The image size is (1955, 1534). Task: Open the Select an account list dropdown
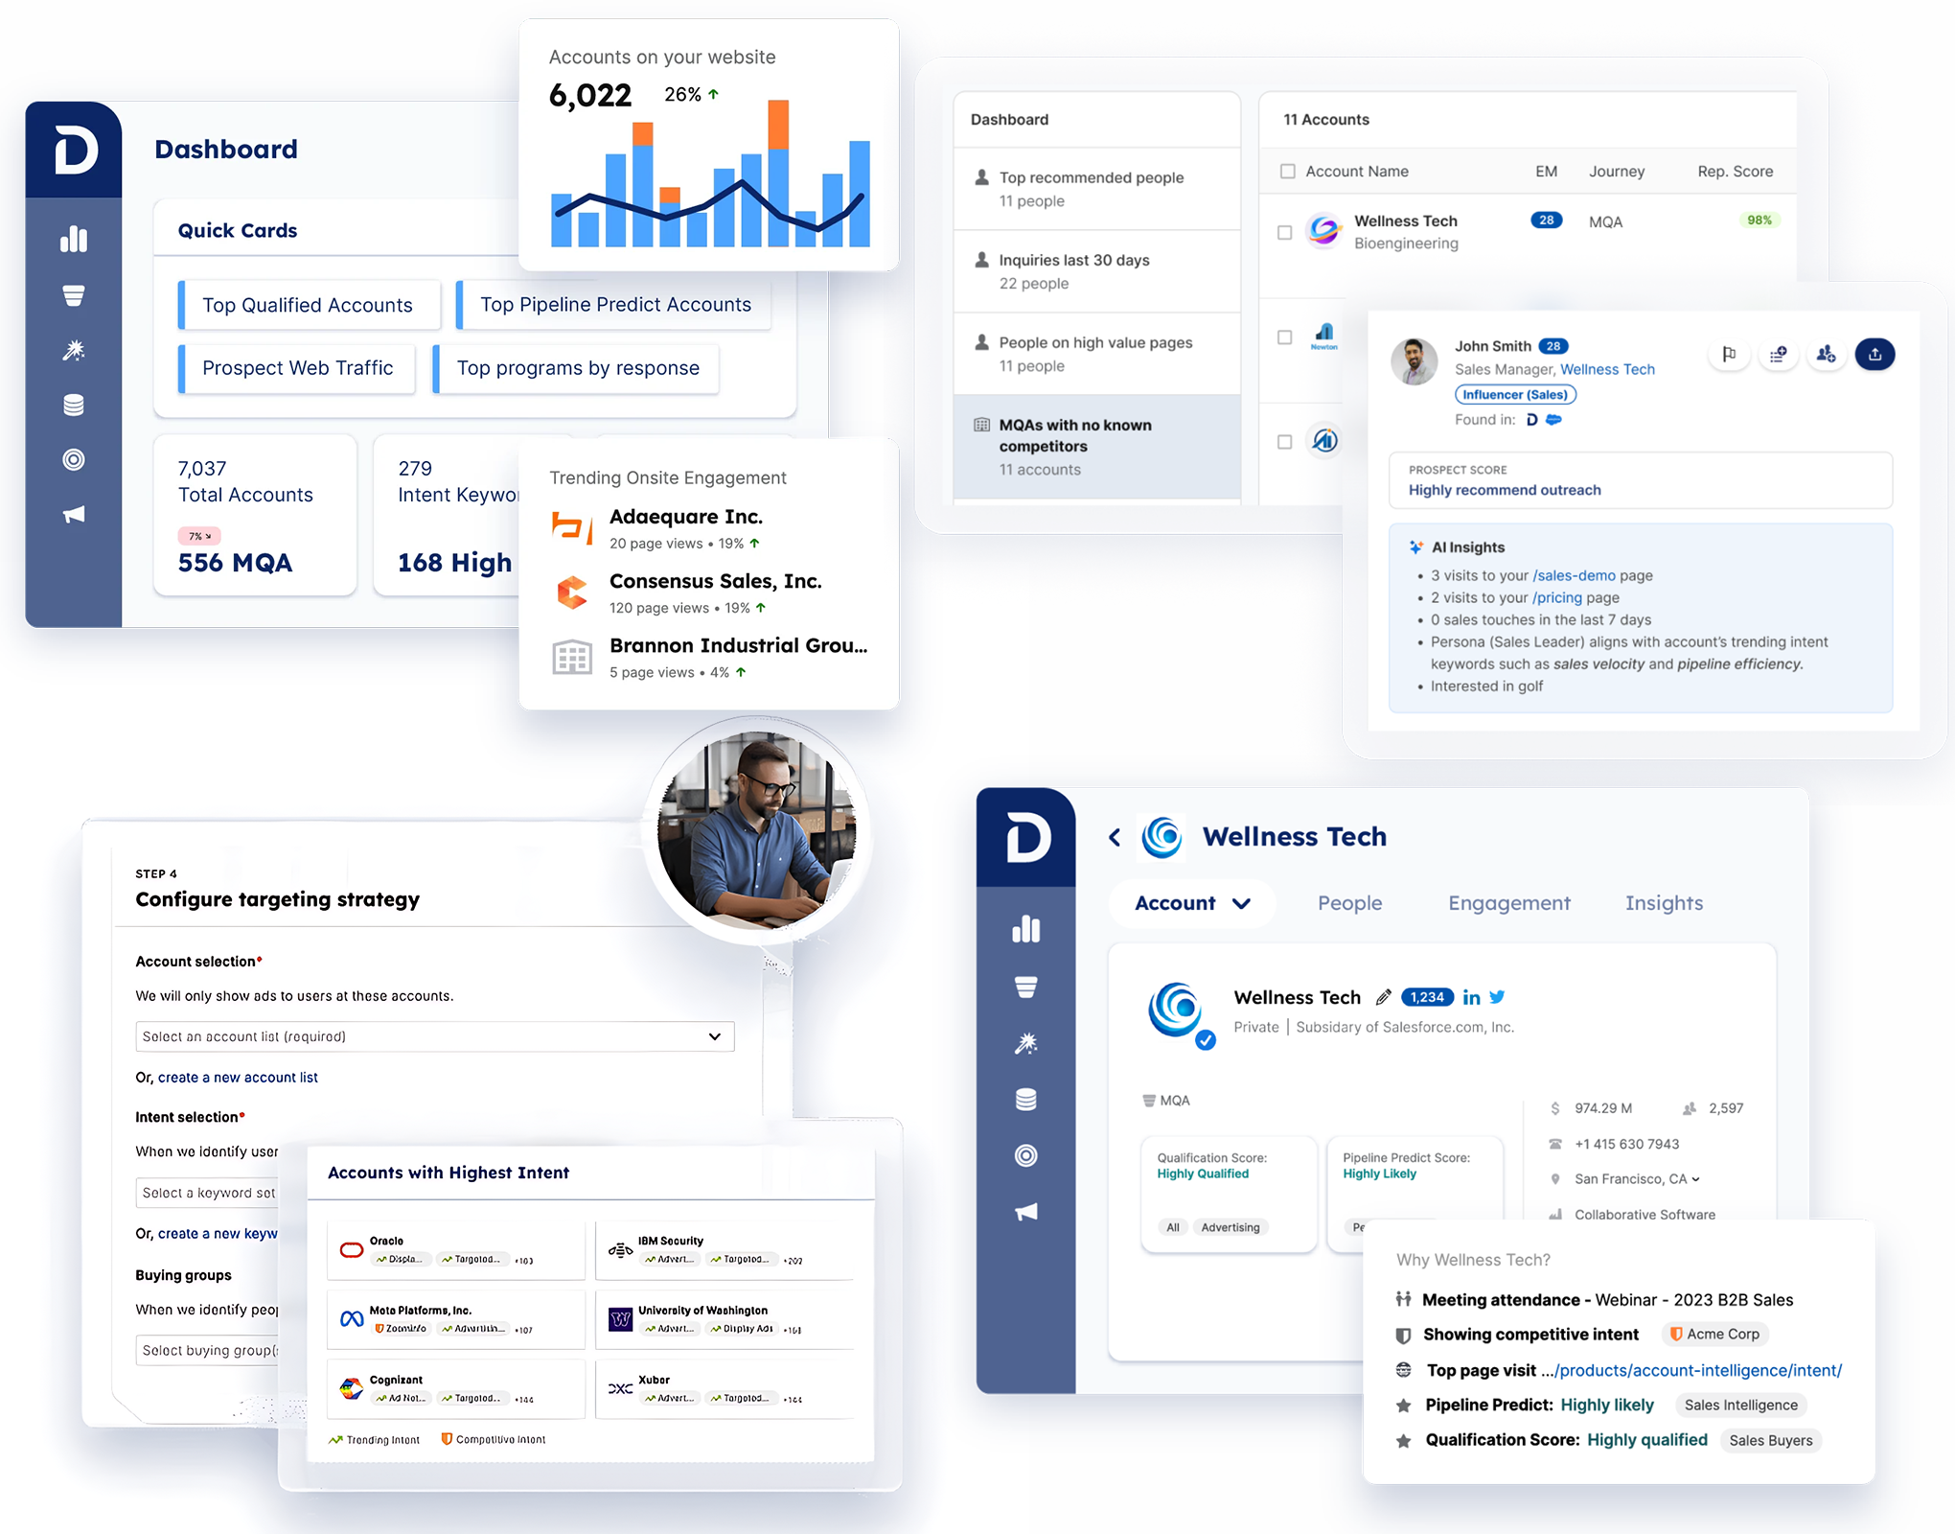pos(435,1036)
